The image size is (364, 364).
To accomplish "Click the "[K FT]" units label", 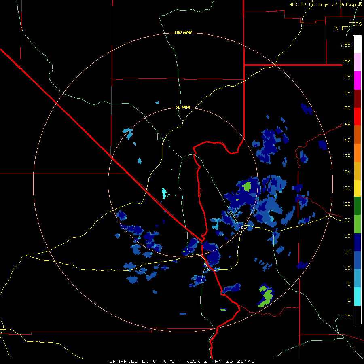I will point(342,28).
